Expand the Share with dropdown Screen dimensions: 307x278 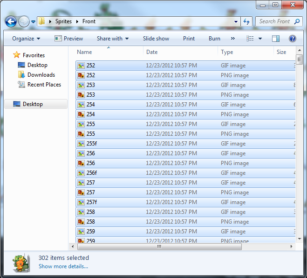pyautogui.click(x=112, y=39)
